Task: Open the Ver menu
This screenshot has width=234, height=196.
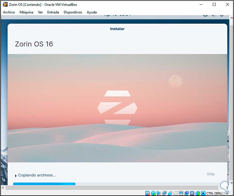Action: coord(40,12)
